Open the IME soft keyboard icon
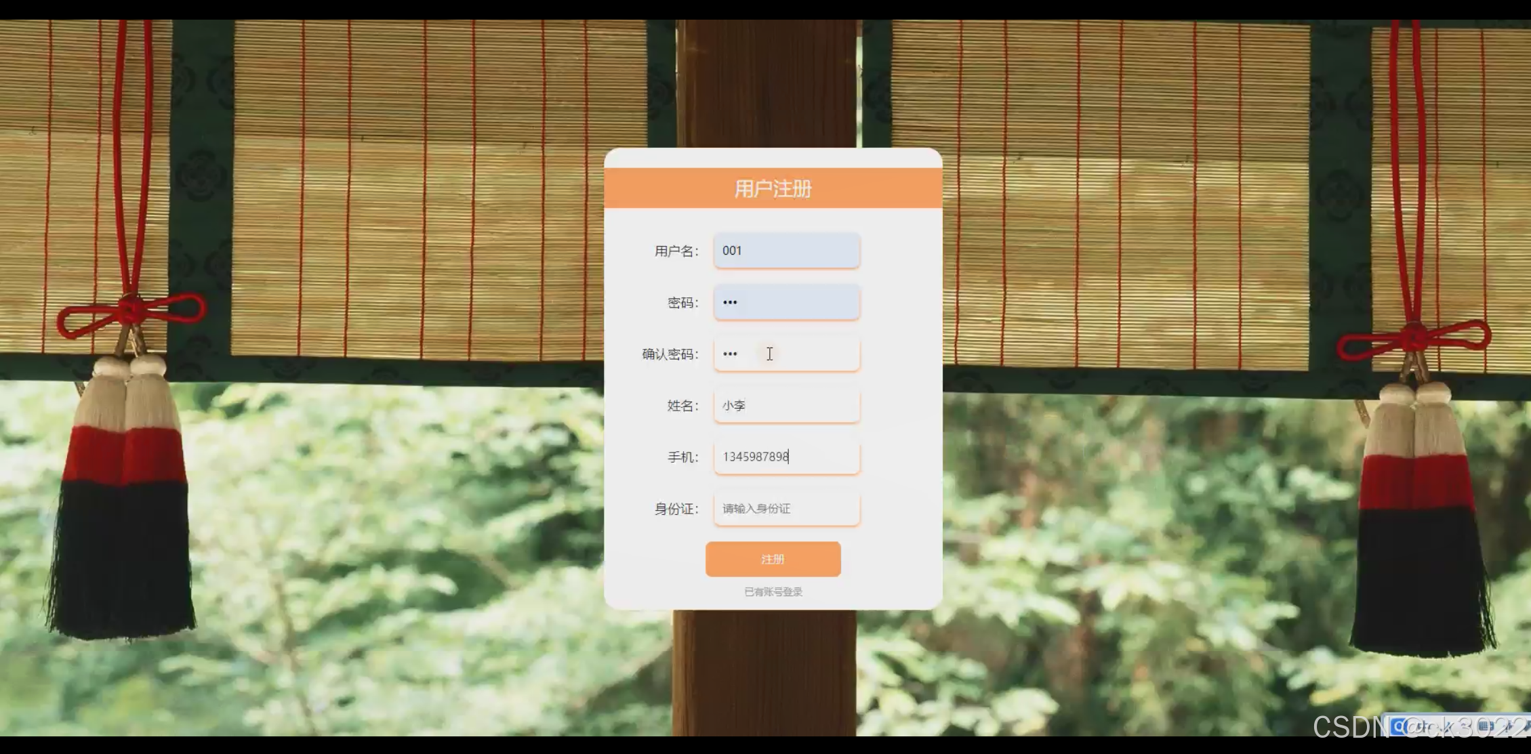Image resolution: width=1531 pixels, height=754 pixels. click(x=1486, y=726)
